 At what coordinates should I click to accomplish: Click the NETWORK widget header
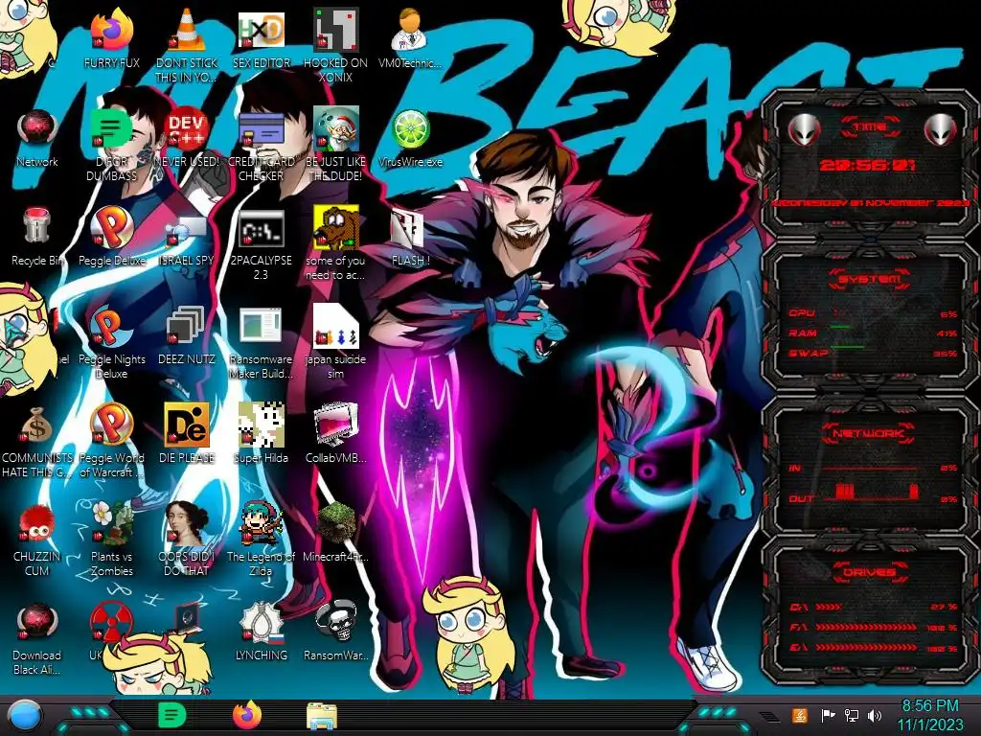[x=868, y=433]
